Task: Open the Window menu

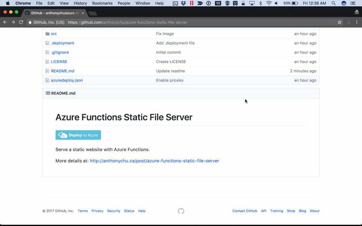Action: click(143, 3)
